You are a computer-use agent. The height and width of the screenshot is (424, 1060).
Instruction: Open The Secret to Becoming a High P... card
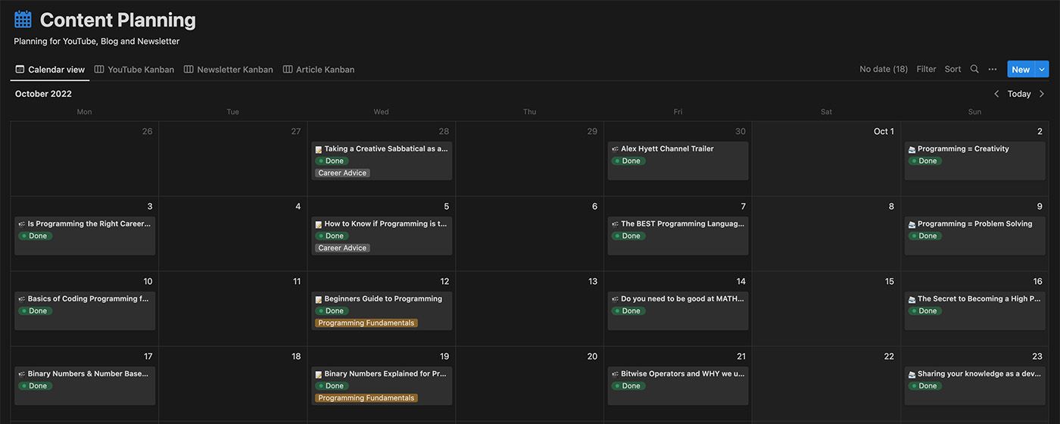click(974, 310)
